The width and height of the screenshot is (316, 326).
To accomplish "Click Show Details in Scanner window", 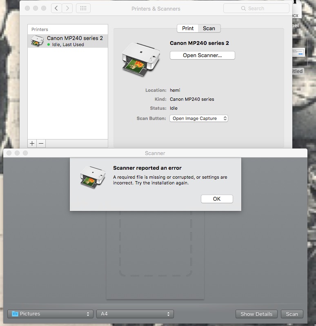I will pyautogui.click(x=256, y=314).
